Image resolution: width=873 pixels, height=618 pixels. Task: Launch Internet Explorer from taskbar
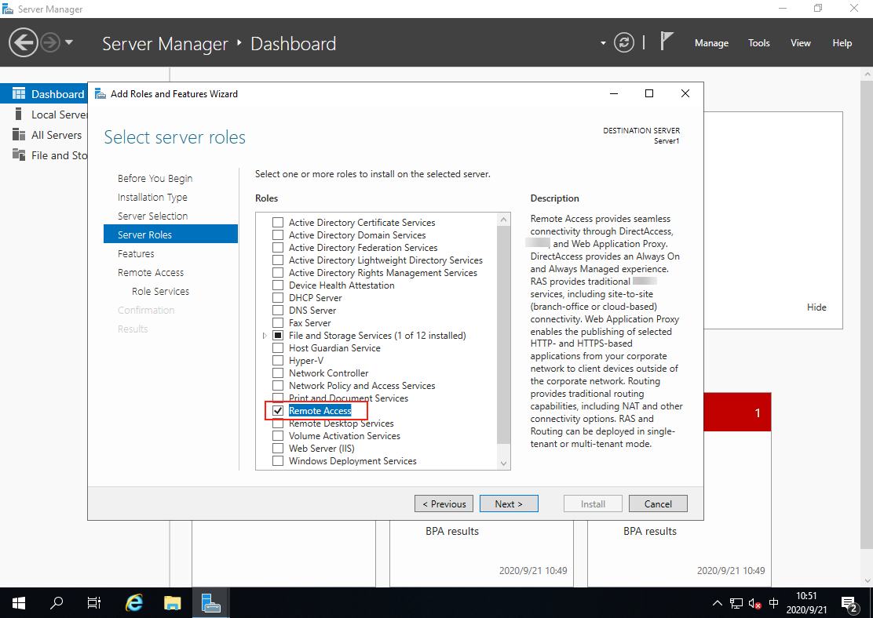pyautogui.click(x=134, y=603)
